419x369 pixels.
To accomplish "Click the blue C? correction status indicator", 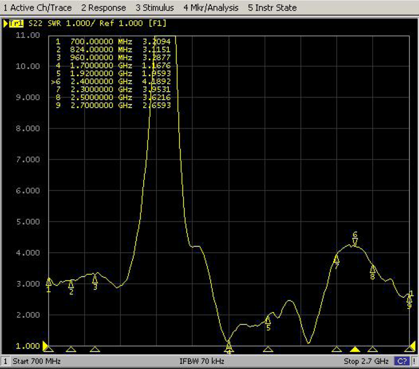I will click(402, 362).
